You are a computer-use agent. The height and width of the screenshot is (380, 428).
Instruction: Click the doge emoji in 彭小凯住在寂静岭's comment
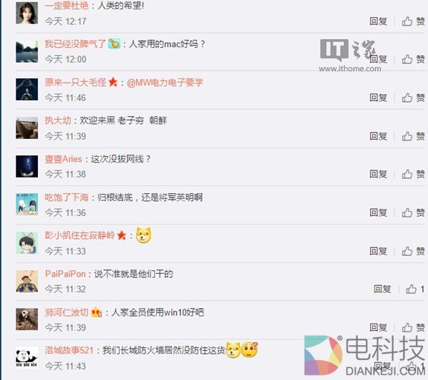(x=143, y=235)
